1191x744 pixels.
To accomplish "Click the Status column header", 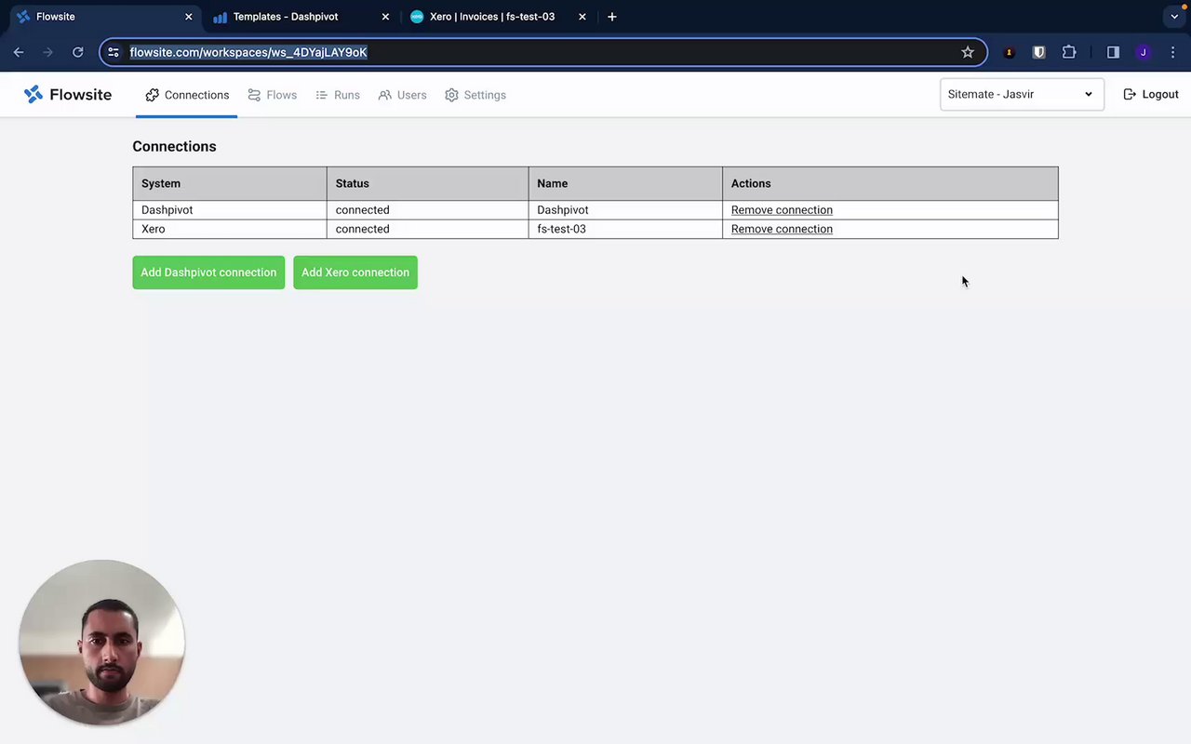I will coord(427,183).
